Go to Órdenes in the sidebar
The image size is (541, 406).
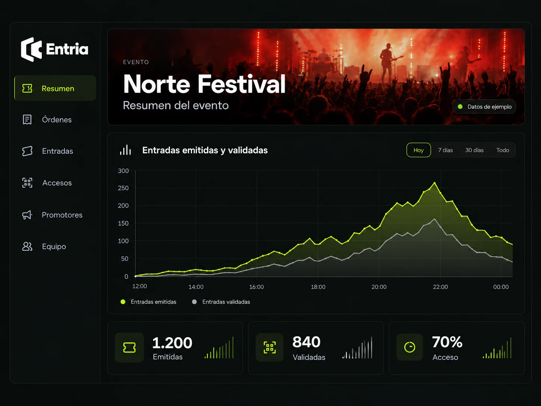pos(55,120)
